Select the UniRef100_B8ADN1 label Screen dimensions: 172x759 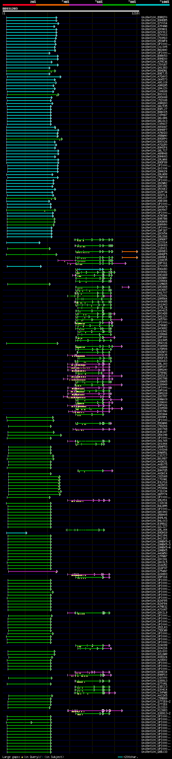tap(154, 71)
